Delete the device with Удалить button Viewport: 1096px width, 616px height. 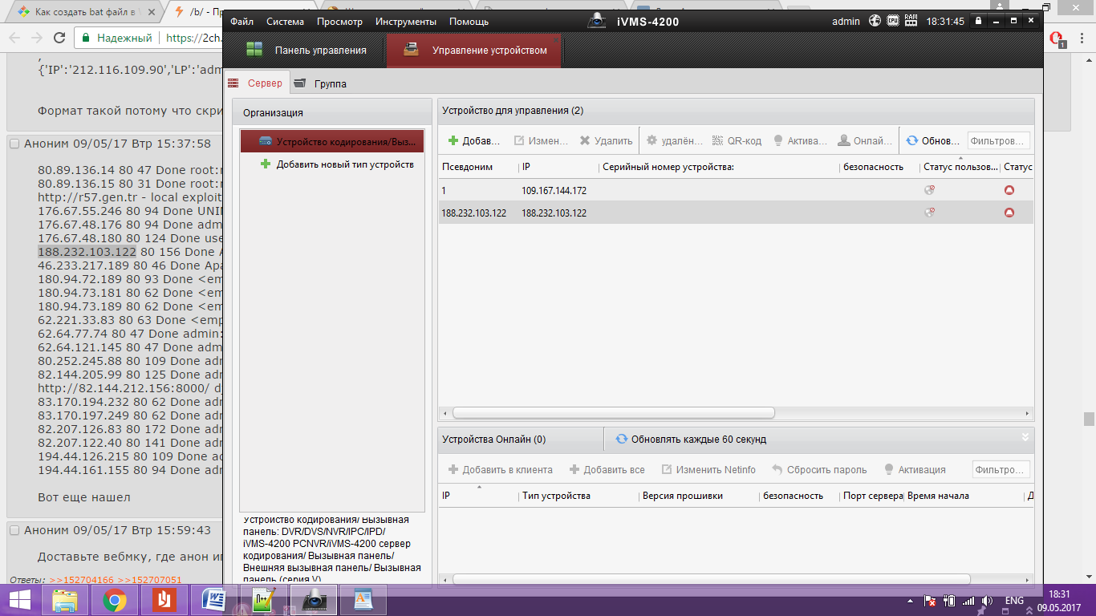607,140
